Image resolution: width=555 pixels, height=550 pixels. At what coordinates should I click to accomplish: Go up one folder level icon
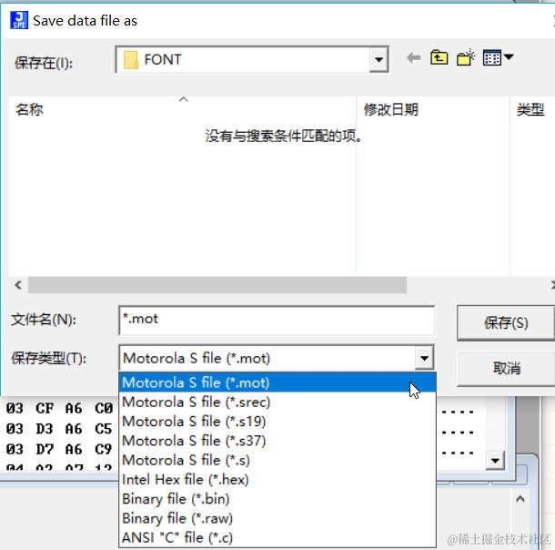coord(439,57)
